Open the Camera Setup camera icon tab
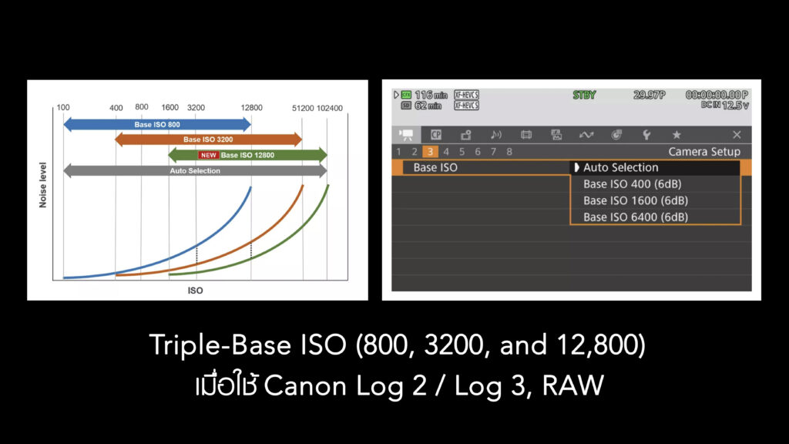789x444 pixels. coord(405,135)
